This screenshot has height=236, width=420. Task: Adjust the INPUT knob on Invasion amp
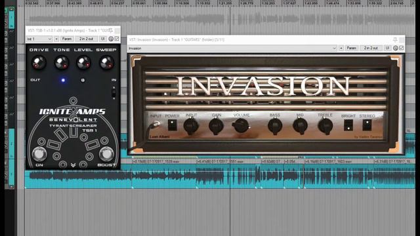tap(191, 126)
